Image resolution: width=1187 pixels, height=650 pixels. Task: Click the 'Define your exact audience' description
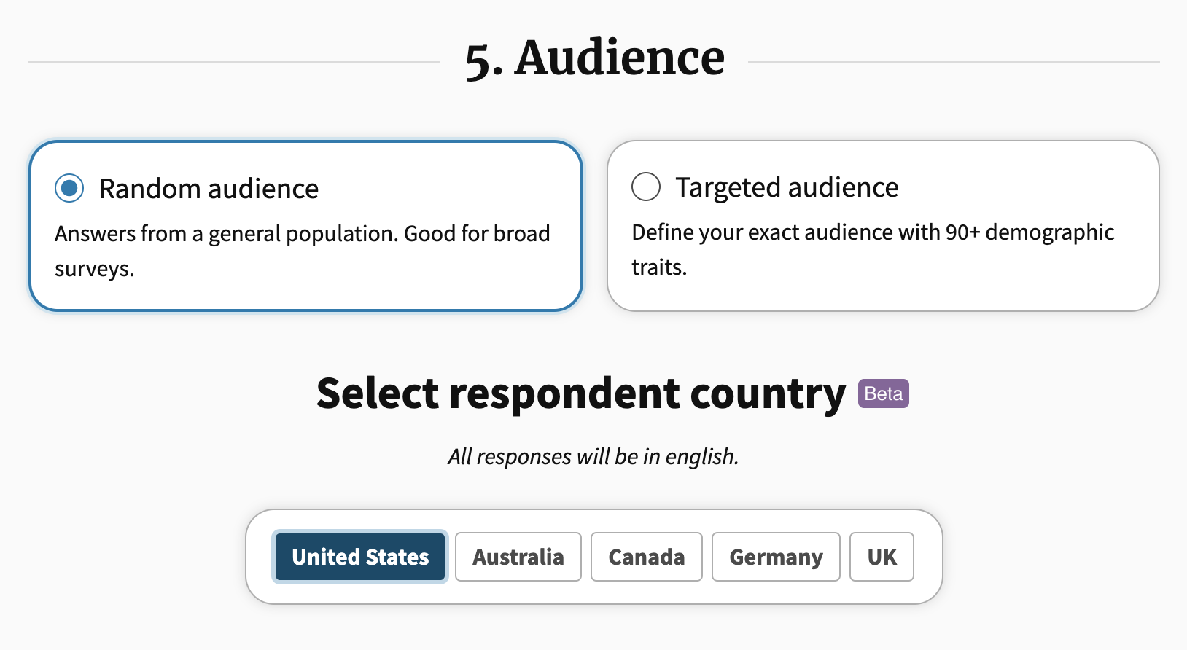(x=873, y=249)
